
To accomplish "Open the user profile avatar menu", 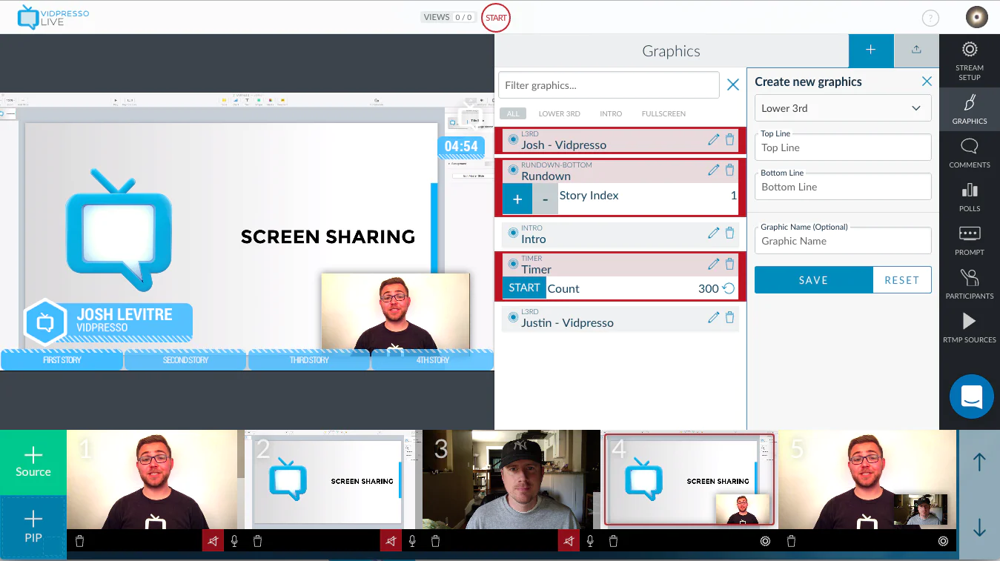I will [x=976, y=17].
